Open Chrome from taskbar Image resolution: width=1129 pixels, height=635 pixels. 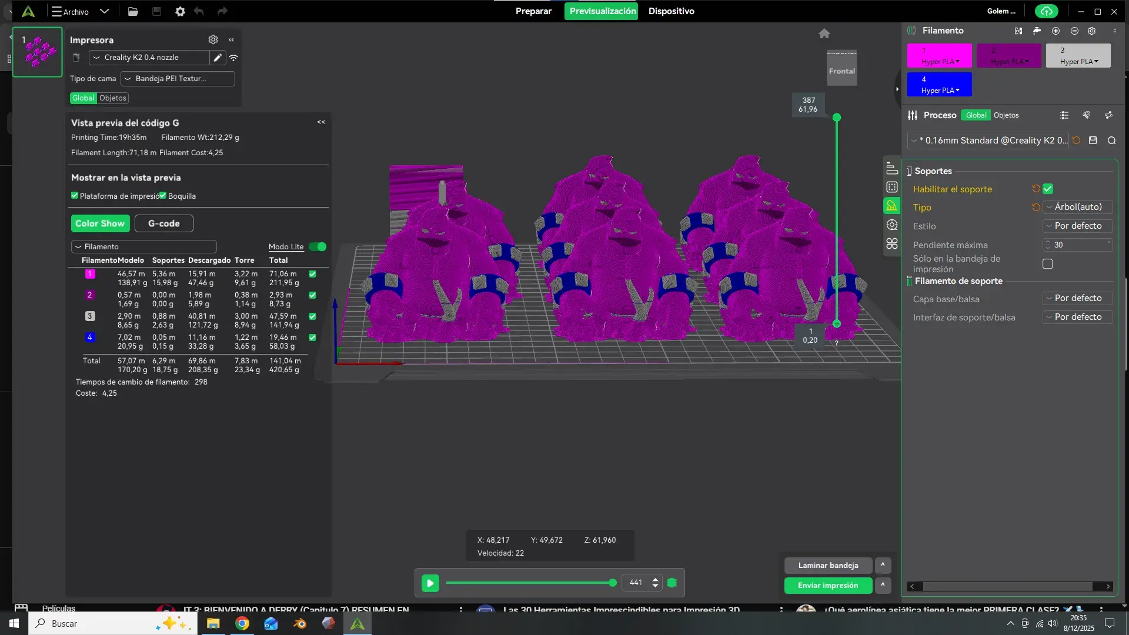tap(242, 623)
